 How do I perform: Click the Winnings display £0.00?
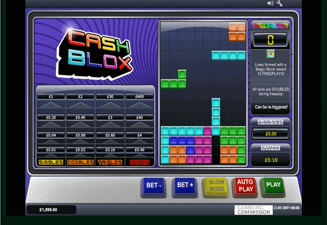(x=271, y=134)
